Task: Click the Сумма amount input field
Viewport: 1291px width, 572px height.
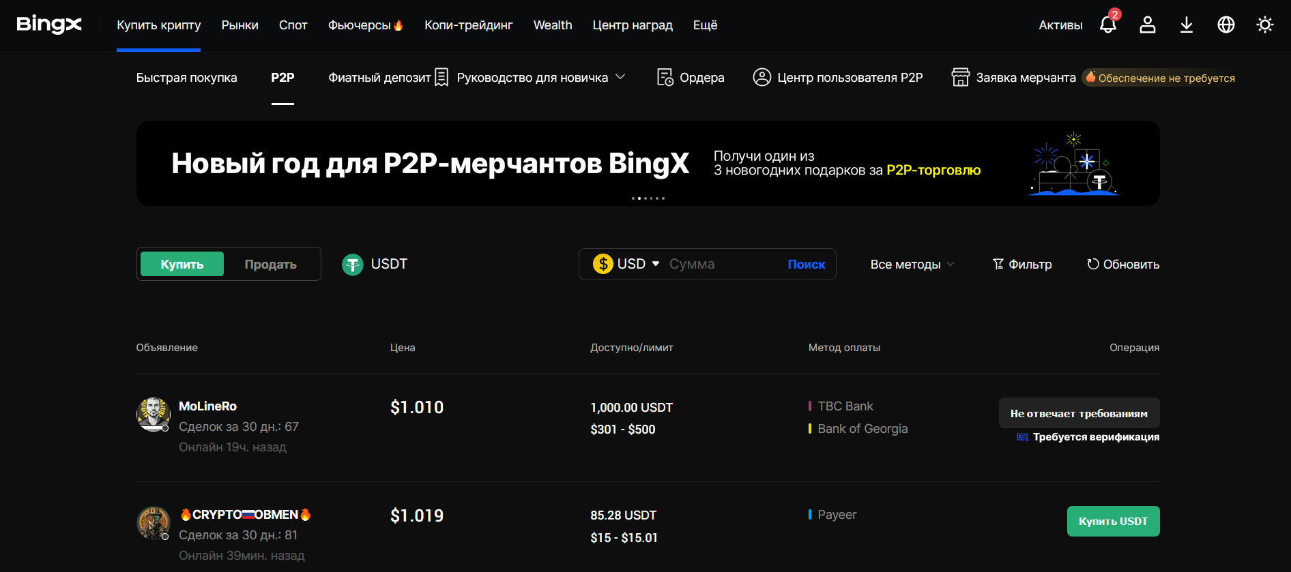Action: point(720,265)
